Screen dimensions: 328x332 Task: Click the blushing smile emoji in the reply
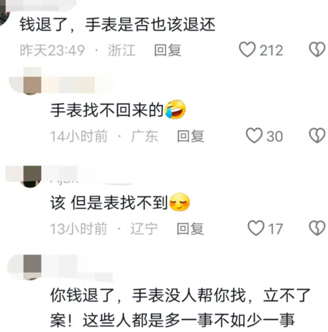pos(179,202)
